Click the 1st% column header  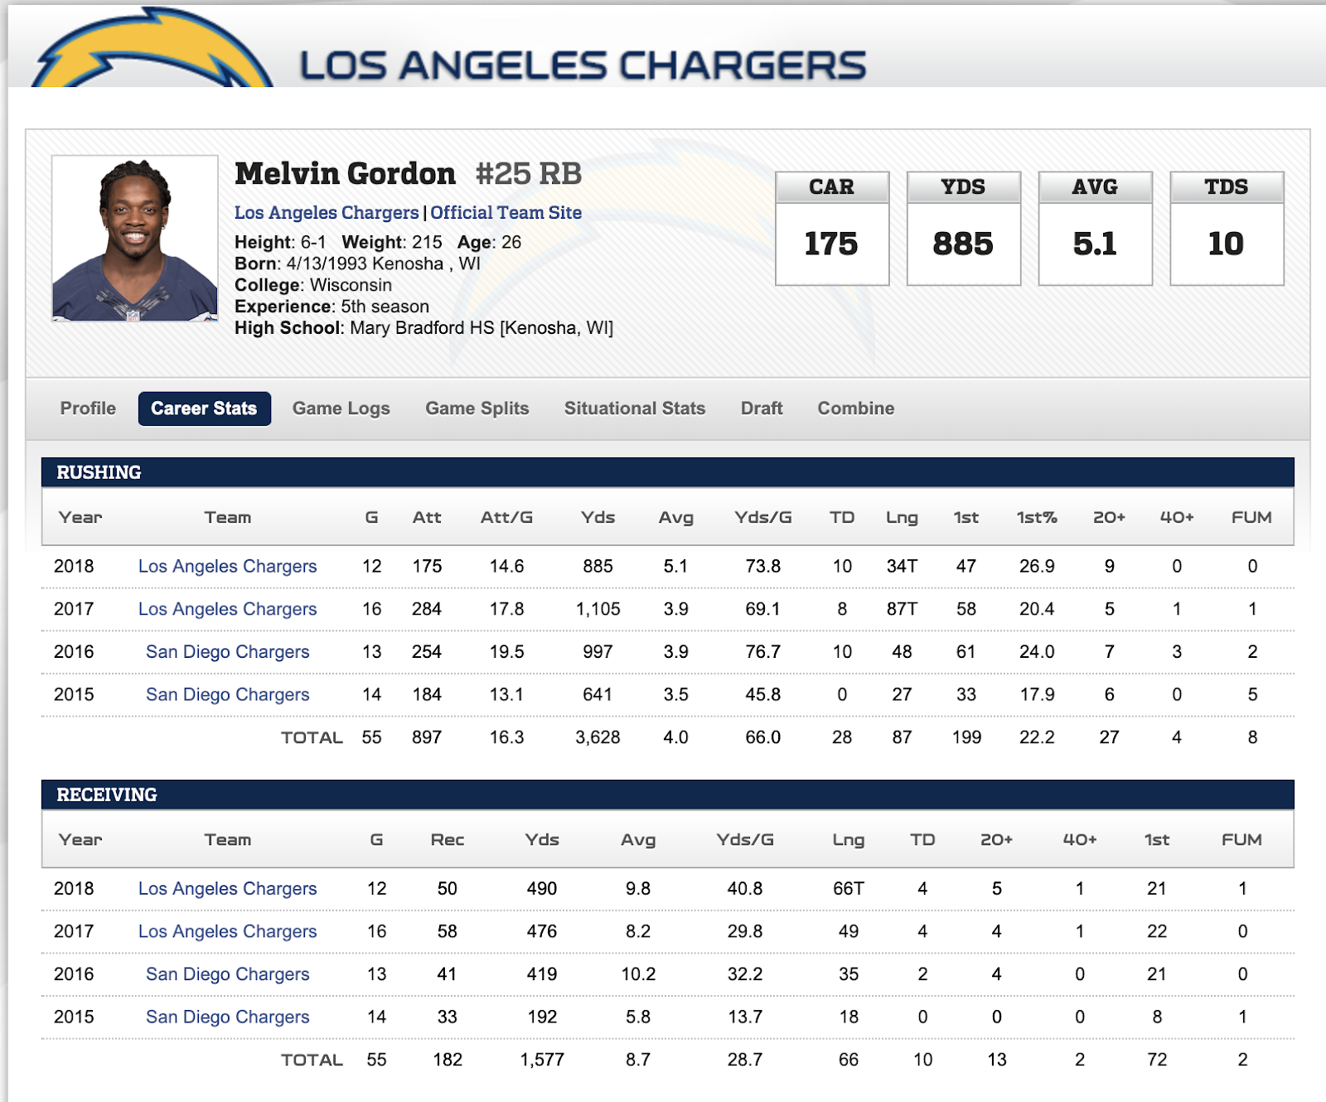tap(1037, 518)
